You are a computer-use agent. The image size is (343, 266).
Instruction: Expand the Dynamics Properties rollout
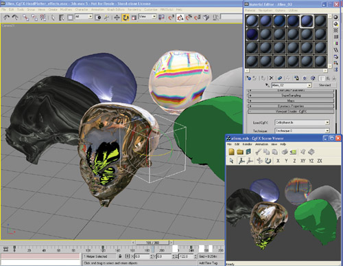pos(291,106)
